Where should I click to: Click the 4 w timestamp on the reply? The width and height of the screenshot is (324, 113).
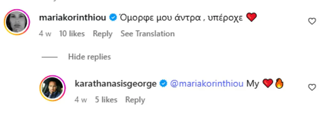click(80, 100)
